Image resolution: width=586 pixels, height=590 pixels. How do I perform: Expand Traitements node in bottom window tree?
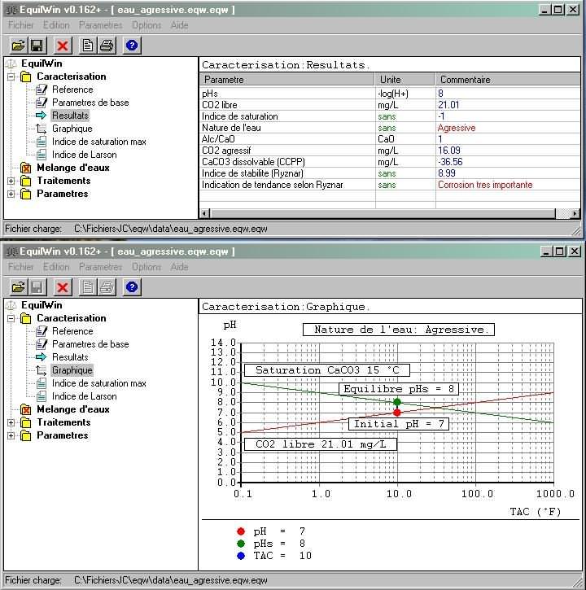pyautogui.click(x=11, y=422)
